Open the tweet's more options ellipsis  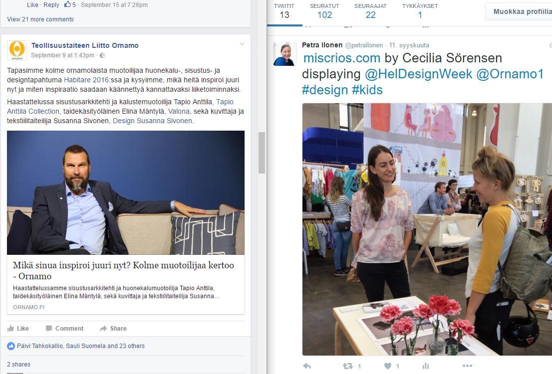click(467, 366)
